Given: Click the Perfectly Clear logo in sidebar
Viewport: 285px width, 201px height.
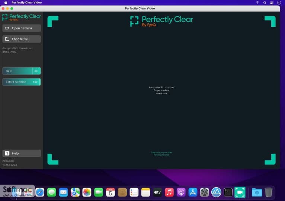Looking at the screenshot, I should click(x=22, y=17).
